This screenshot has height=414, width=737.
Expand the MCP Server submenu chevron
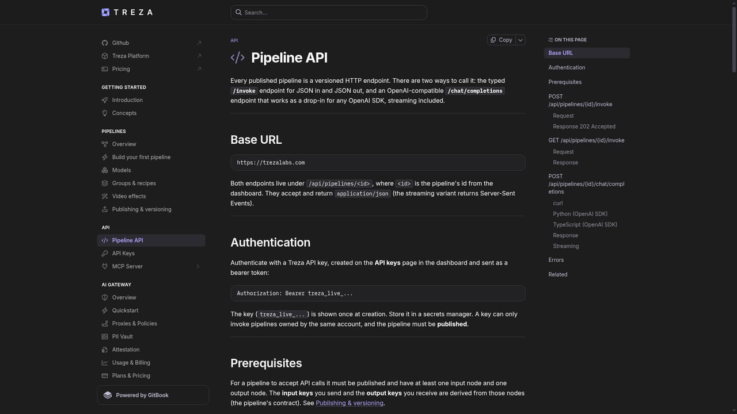click(198, 266)
